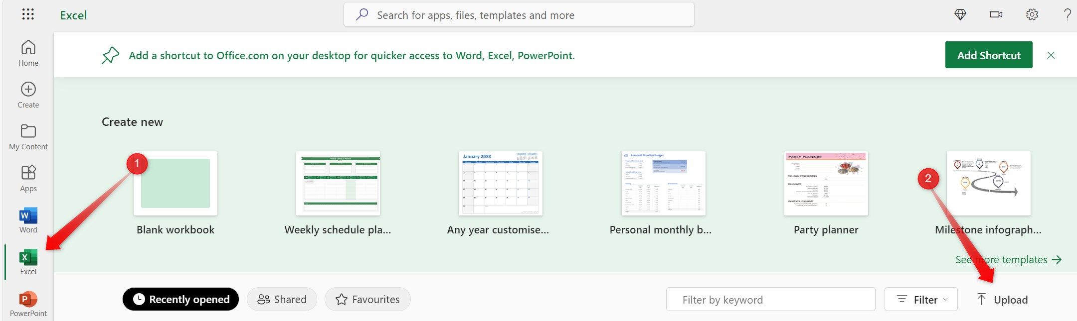This screenshot has width=1077, height=321.
Task: Switch to the Favourites tab
Action: pyautogui.click(x=367, y=299)
